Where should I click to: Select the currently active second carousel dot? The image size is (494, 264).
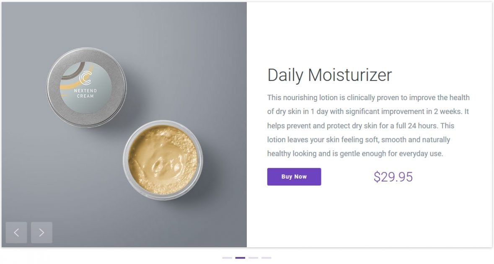pos(239,259)
